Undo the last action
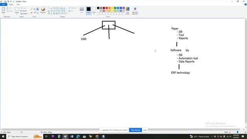 (8, 2)
